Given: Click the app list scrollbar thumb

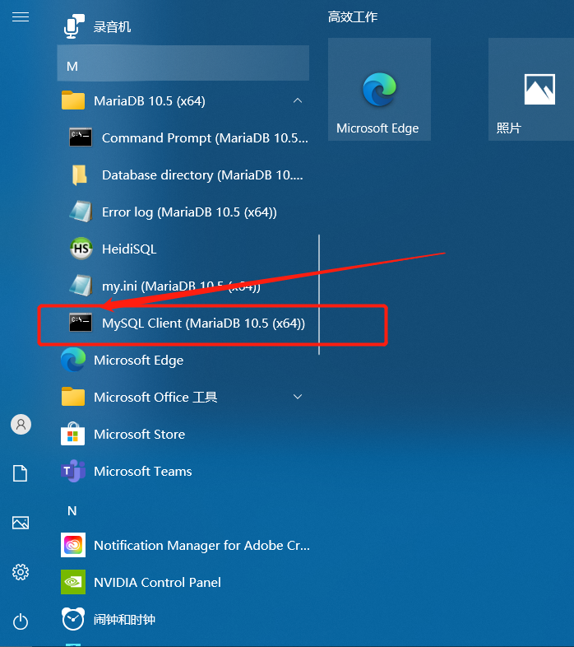Looking at the screenshot, I should (319, 295).
